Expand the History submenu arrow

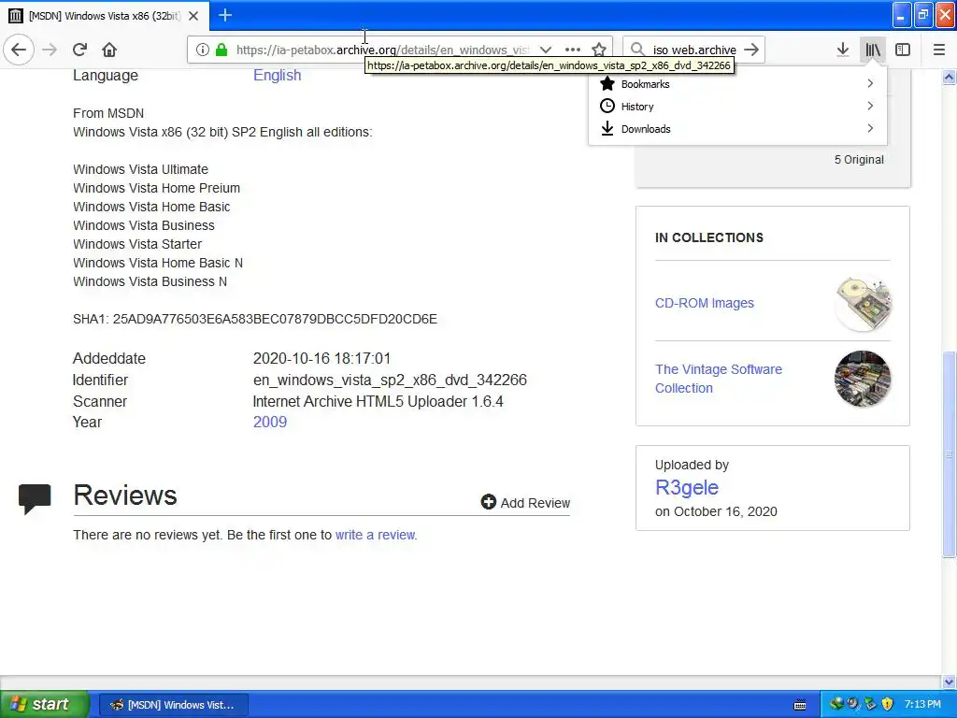870,107
